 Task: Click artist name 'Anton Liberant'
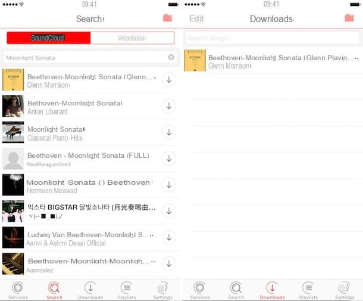(48, 112)
